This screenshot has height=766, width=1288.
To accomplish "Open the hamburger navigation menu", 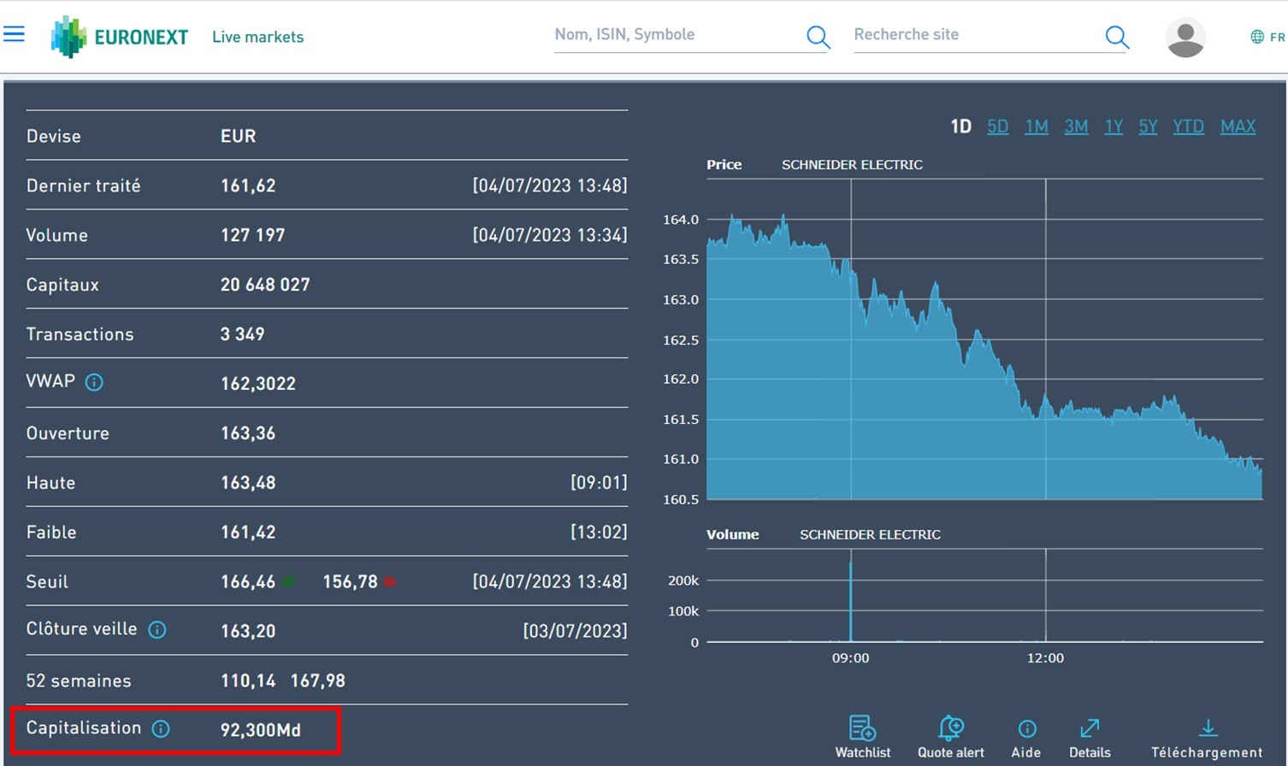I will pos(14,34).
